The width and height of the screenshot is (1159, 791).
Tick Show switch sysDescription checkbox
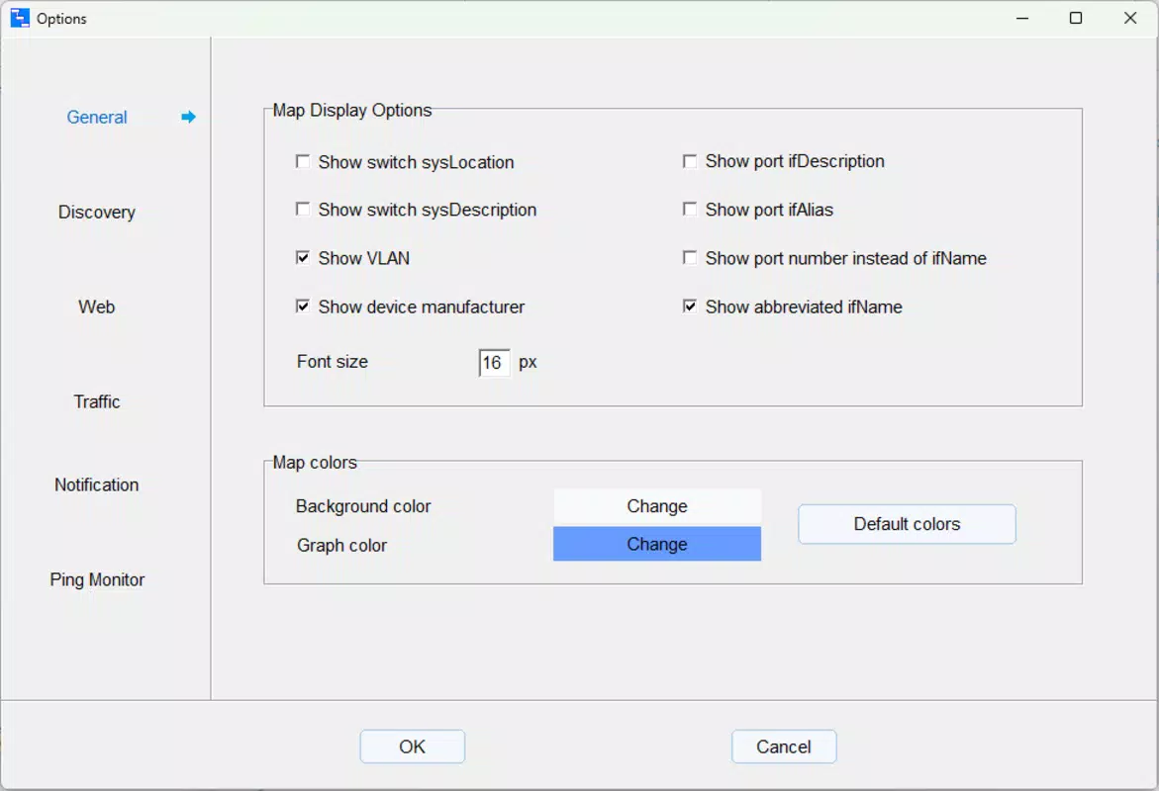tap(302, 209)
